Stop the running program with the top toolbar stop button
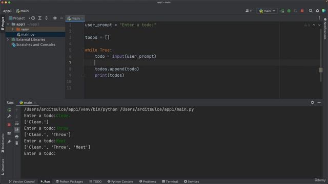 click(x=302, y=11)
